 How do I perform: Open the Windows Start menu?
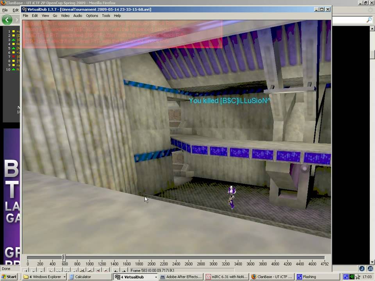pyautogui.click(x=9, y=277)
